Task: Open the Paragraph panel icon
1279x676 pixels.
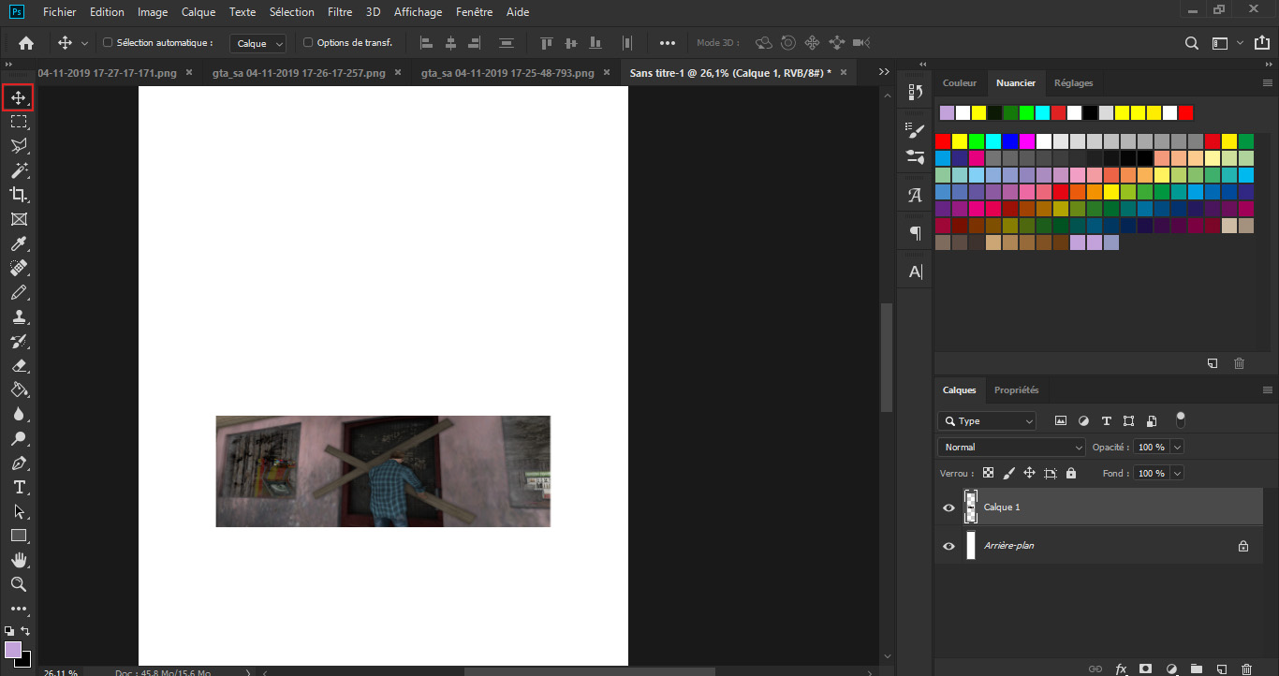Action: pyautogui.click(x=916, y=233)
